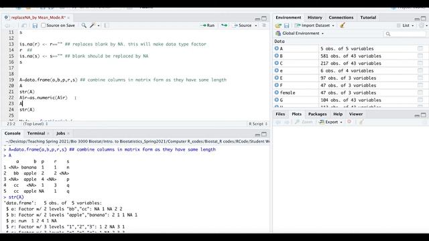429x241 pixels.
Task: Click the Environment tab
Action: 288,17
